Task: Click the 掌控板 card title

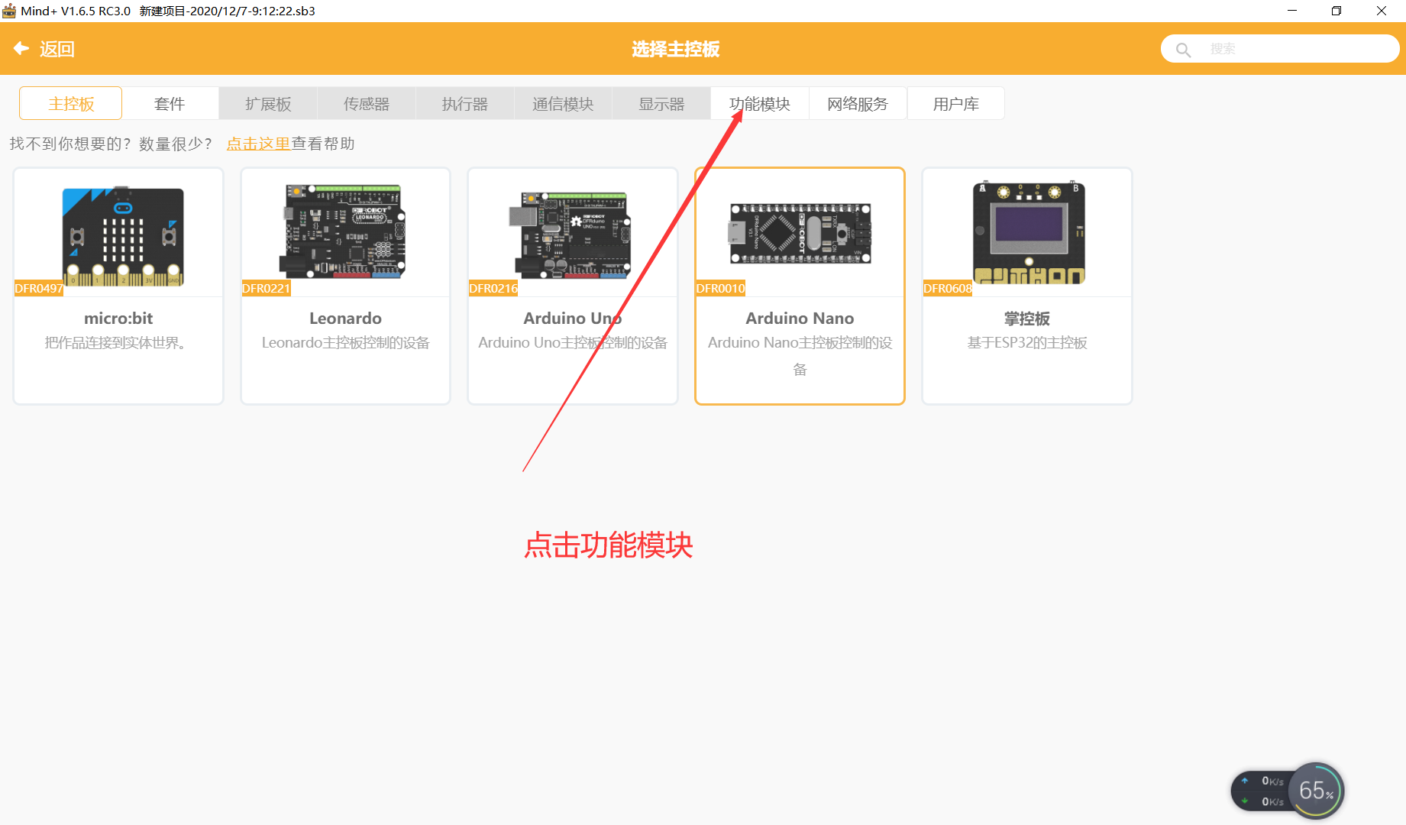Action: [x=1027, y=319]
